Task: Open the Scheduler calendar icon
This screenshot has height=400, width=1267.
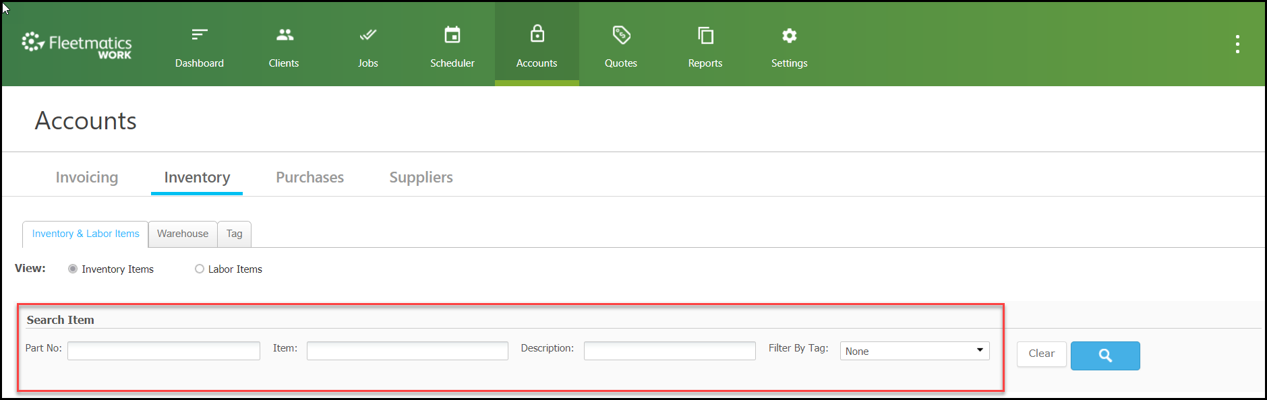Action: tap(452, 34)
